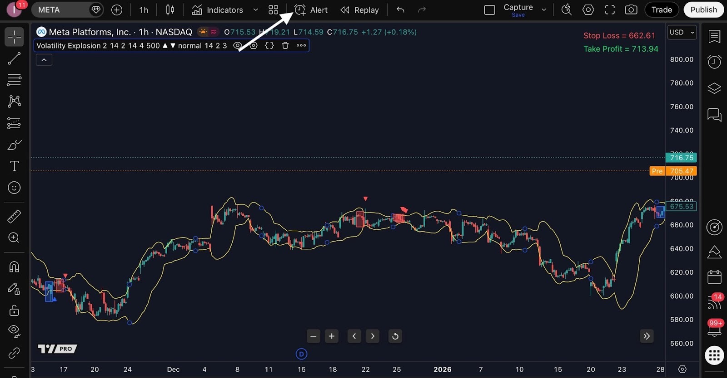Toggle stay in drawing mode
The width and height of the screenshot is (727, 378).
pyautogui.click(x=14, y=289)
